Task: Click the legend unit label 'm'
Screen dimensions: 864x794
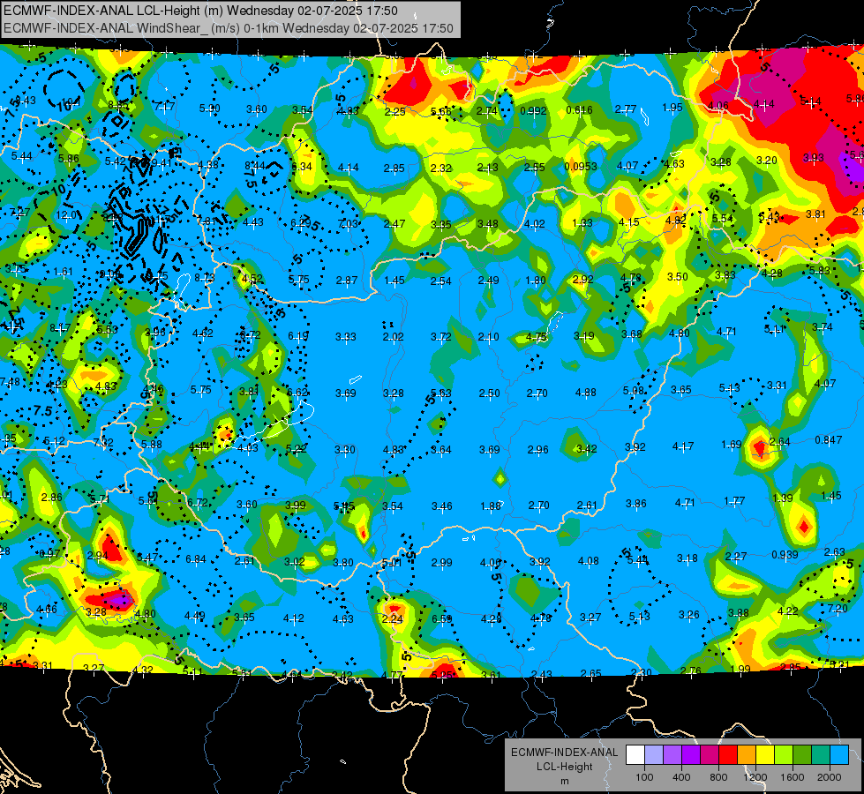Action: point(564,781)
